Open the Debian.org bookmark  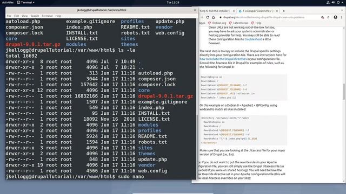(217, 23)
